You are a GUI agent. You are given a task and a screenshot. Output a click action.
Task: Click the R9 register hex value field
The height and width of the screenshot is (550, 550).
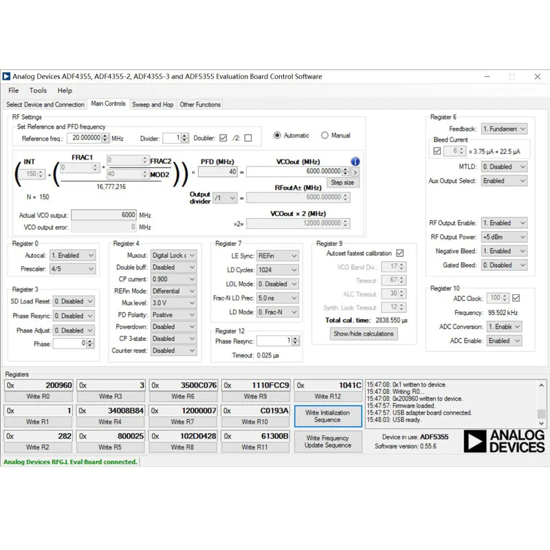[x=256, y=386]
